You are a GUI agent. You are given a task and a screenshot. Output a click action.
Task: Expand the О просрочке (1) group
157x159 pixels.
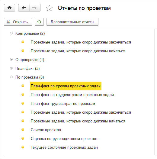point(11,60)
